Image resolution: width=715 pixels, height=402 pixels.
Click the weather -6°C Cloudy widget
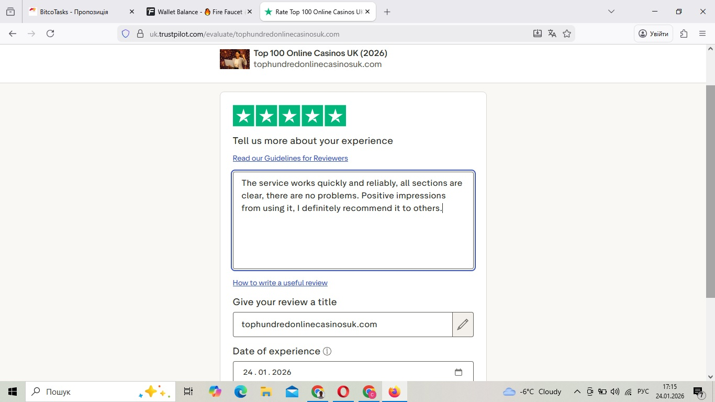(x=532, y=392)
